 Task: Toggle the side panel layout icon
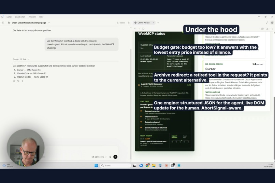click(x=272, y=22)
